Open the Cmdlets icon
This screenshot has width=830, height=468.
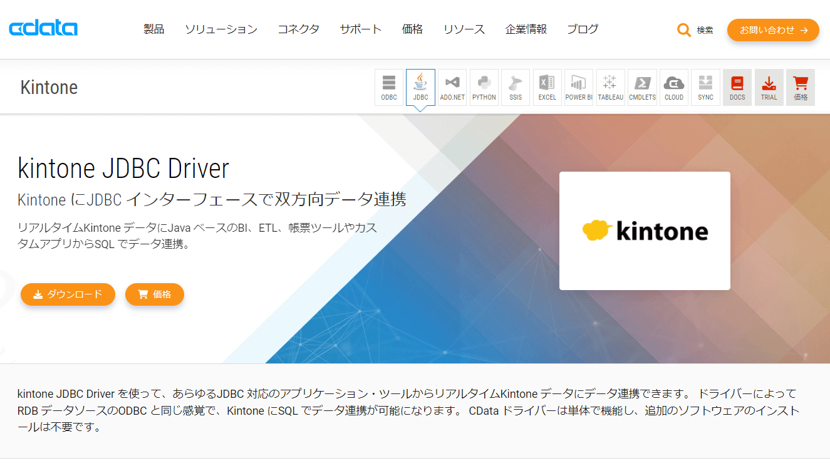click(642, 87)
